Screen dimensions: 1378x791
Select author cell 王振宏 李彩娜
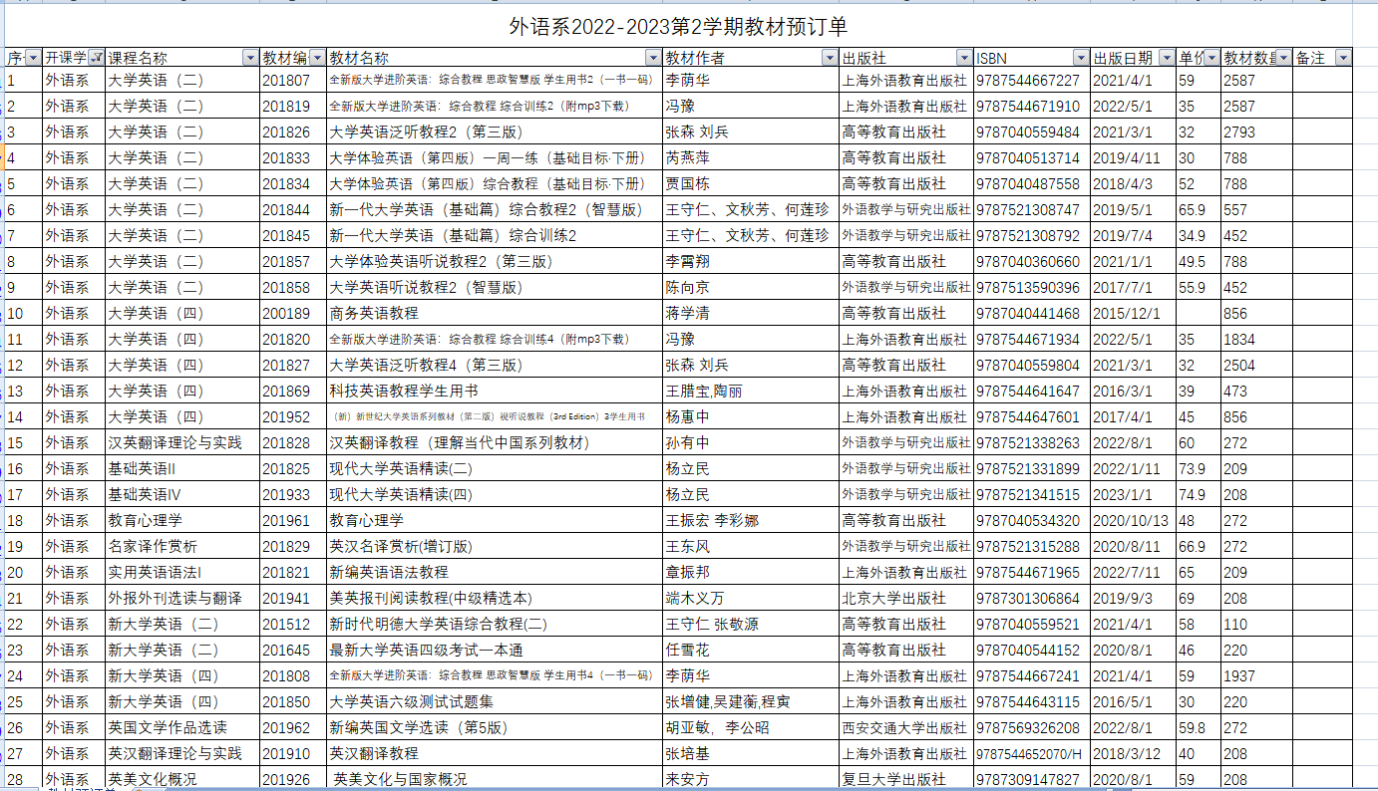pos(751,520)
